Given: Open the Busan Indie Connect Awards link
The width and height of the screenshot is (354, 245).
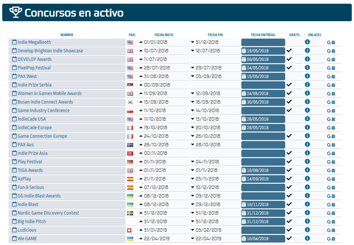Looking at the screenshot, I should click(x=45, y=102).
